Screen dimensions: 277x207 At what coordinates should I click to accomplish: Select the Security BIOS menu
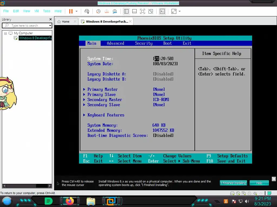pos(144,43)
